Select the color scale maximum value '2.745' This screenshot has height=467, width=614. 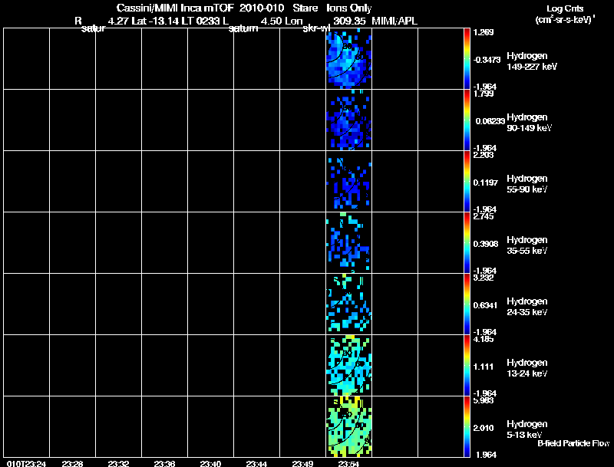click(484, 216)
